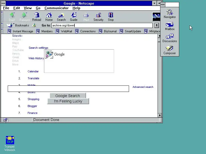Viewport: 206px width, 154px height.
Task: Follow the Shopping link
Action: 33,99
